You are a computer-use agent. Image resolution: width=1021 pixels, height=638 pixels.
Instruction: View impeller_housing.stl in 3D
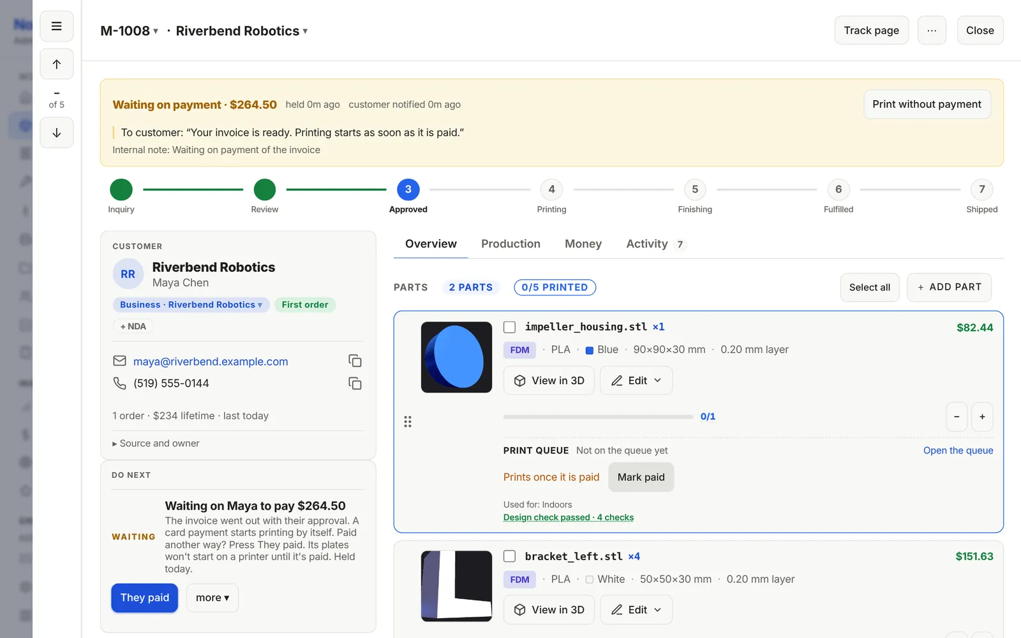pyautogui.click(x=549, y=380)
